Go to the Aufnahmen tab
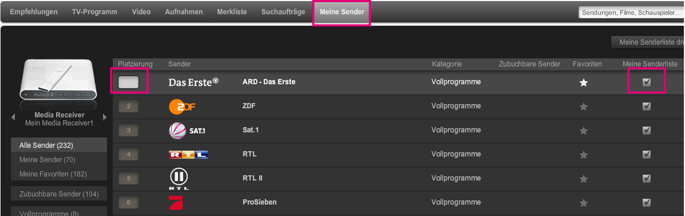Screen dimensions: 685x216 (184, 12)
